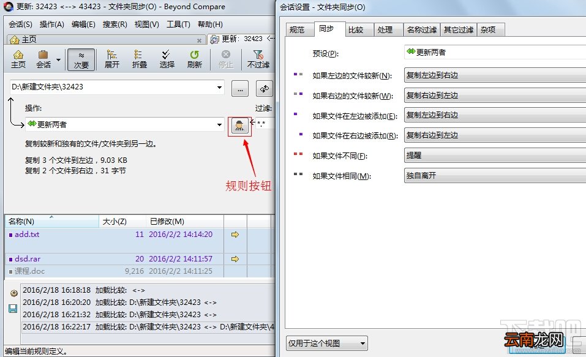Open the 工具(T) menu

178,24
